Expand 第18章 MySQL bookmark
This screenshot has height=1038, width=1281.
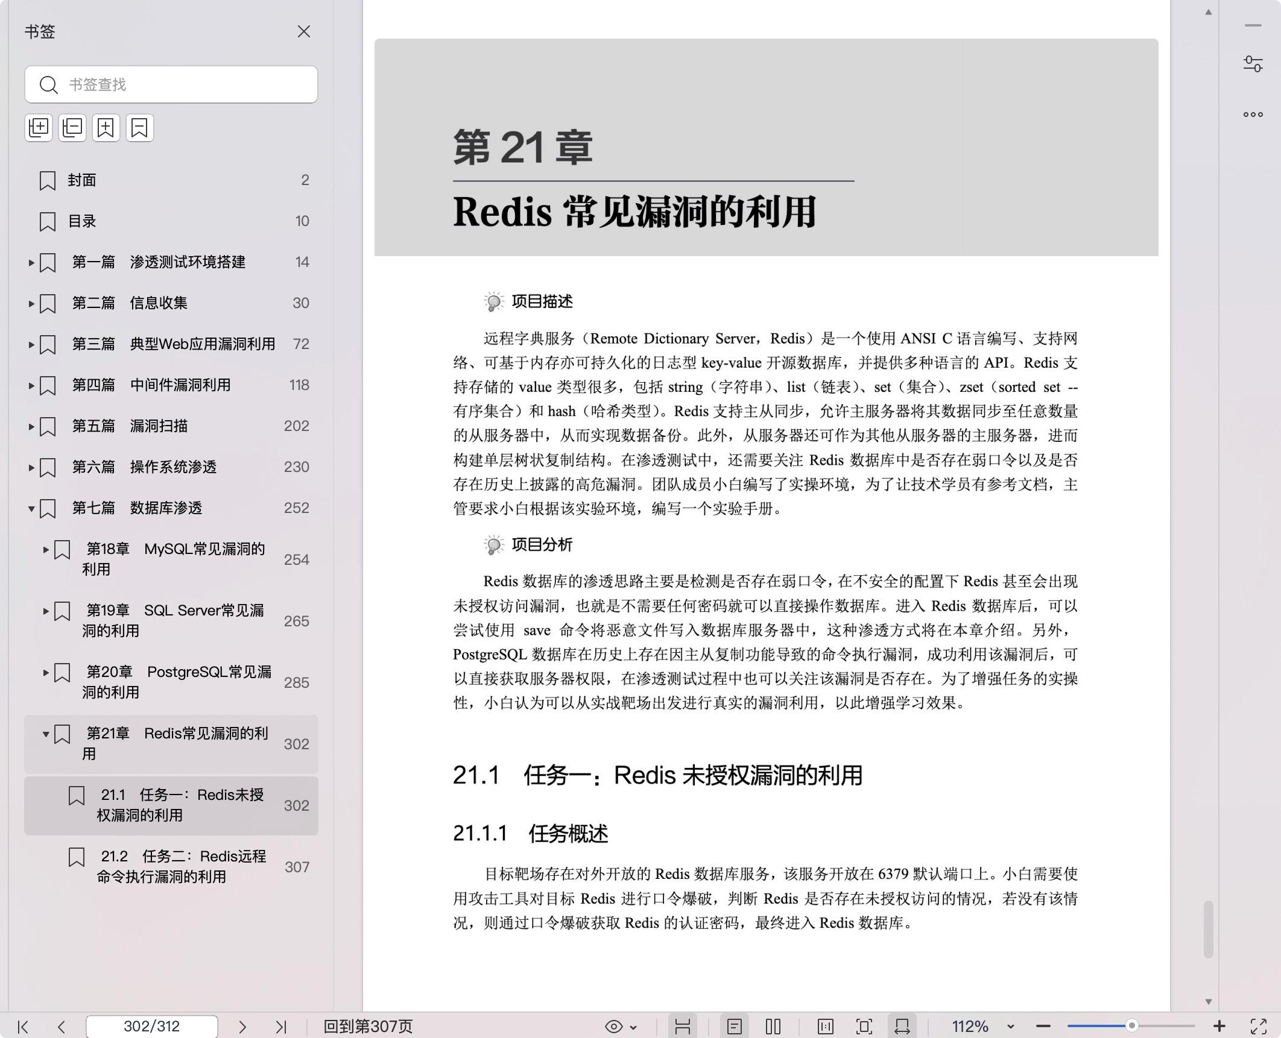(45, 549)
